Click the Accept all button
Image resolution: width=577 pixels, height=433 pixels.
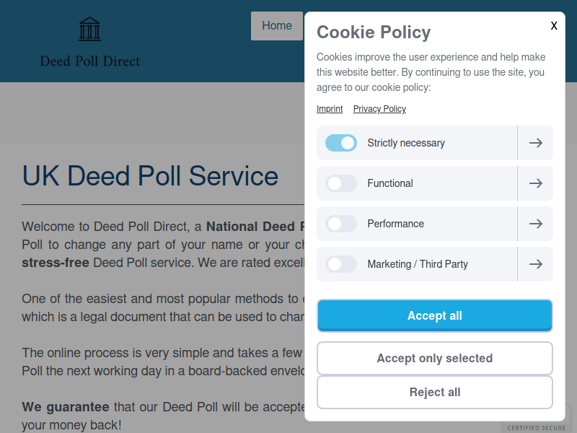(x=435, y=315)
